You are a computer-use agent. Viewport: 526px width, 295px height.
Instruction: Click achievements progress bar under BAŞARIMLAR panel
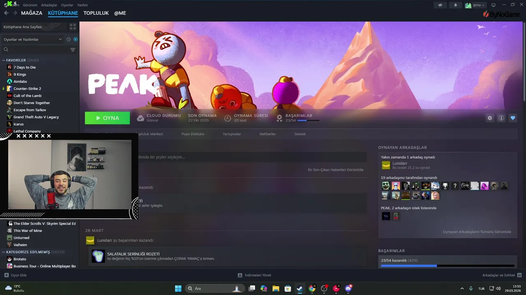448,266
